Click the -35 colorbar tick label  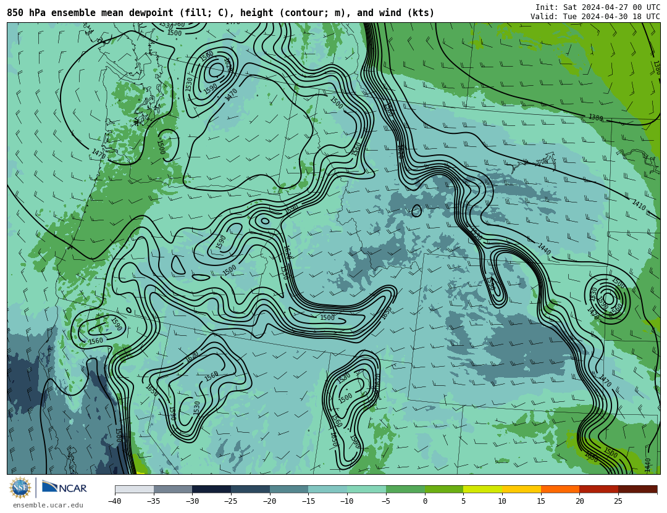tap(153, 501)
